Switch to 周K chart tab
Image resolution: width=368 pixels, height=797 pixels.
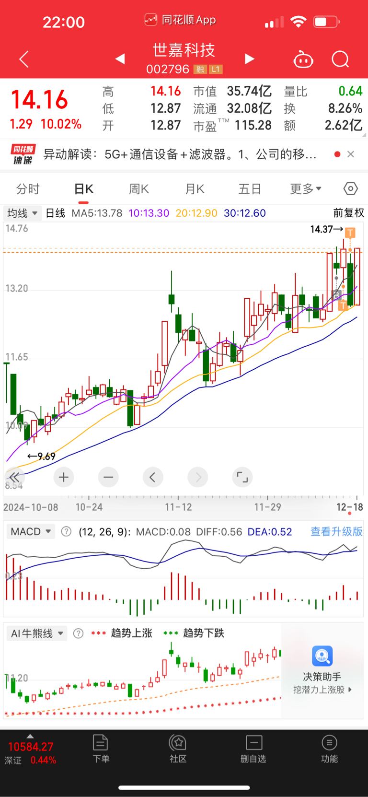point(139,189)
